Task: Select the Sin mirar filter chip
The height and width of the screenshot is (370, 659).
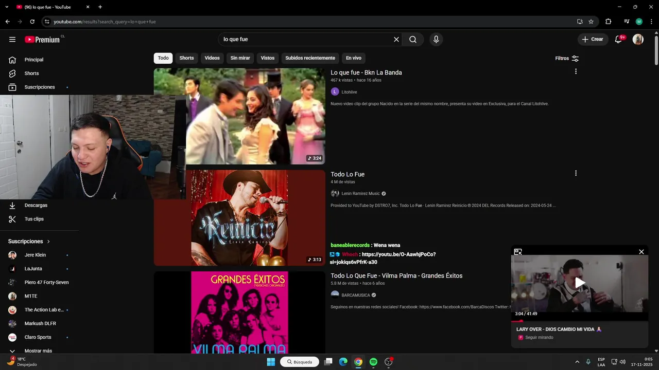Action: pos(240,58)
